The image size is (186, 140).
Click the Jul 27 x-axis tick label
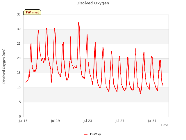pos(120,121)
